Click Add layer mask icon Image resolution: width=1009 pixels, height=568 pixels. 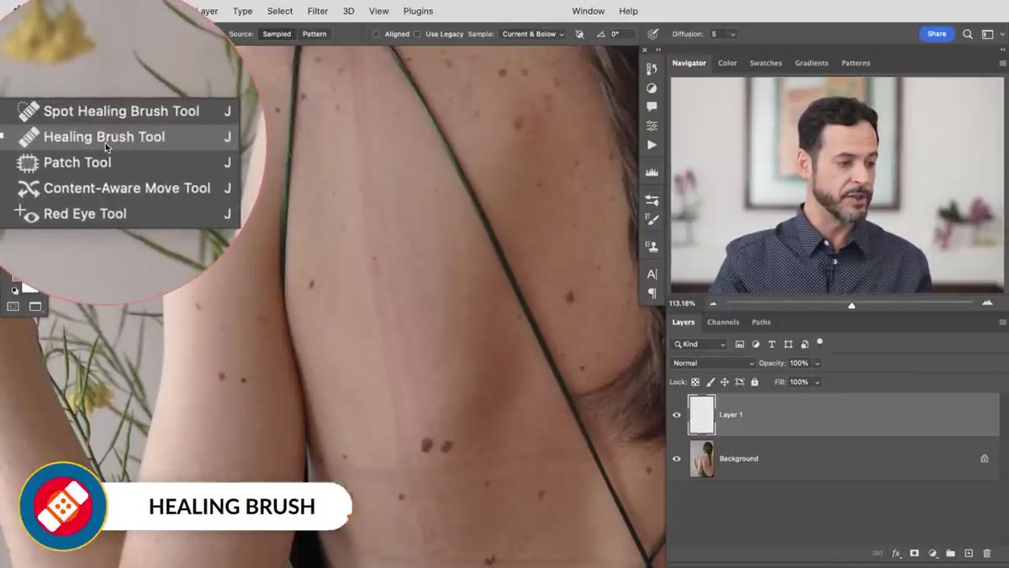(915, 554)
